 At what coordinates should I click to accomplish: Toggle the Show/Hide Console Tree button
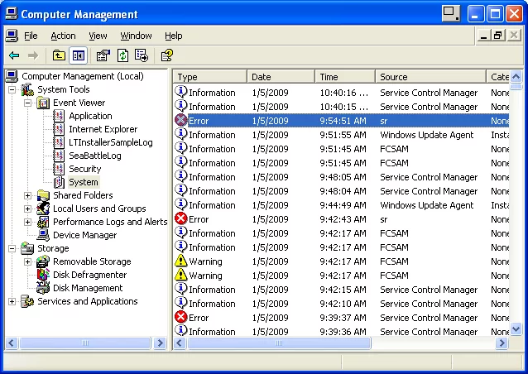(x=79, y=55)
